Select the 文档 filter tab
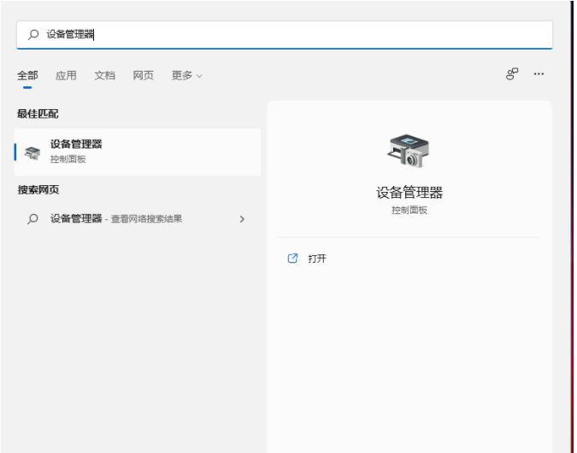 [x=104, y=75]
